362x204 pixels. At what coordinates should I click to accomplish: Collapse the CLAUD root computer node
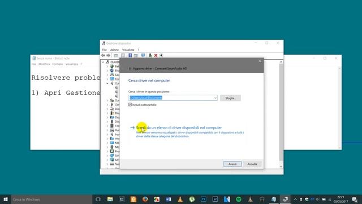click(103, 62)
